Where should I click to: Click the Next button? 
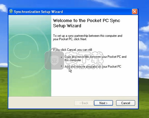(x=103, y=103)
